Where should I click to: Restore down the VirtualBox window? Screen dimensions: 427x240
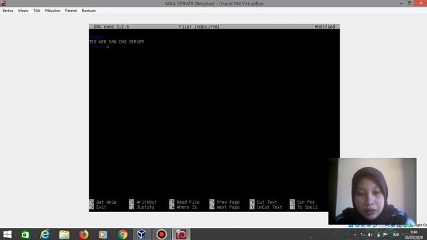[409, 3]
